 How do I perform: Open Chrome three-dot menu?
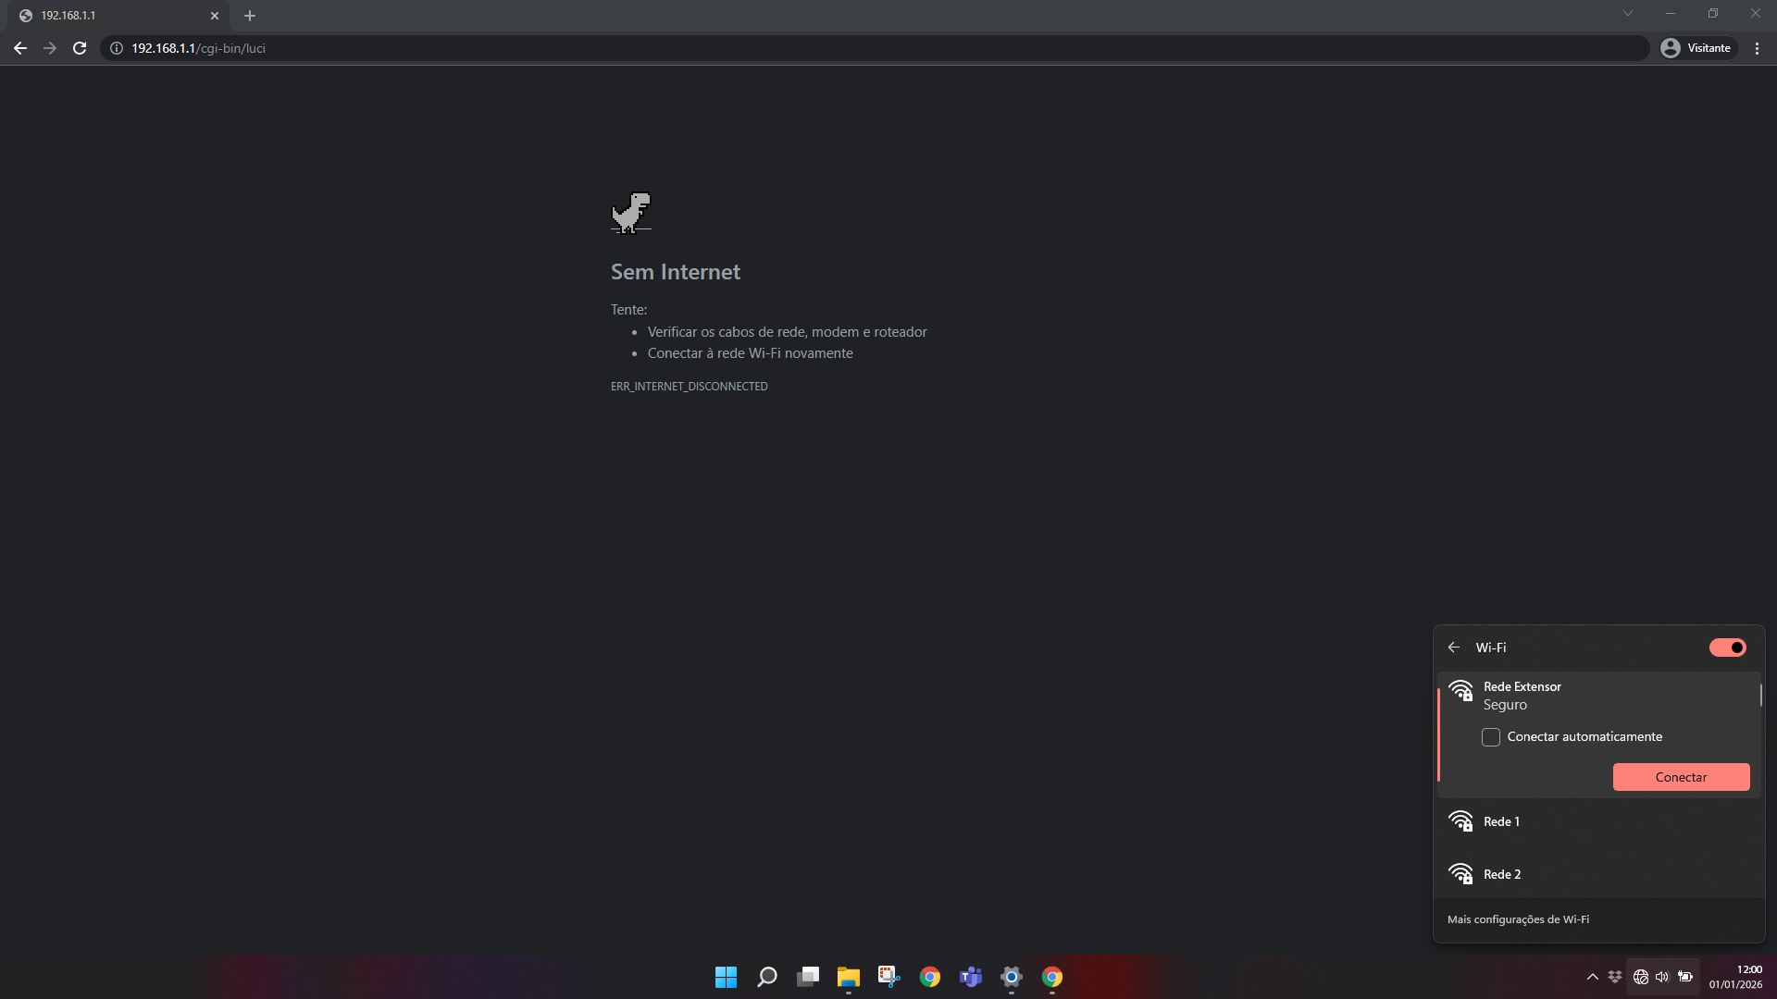tap(1757, 48)
